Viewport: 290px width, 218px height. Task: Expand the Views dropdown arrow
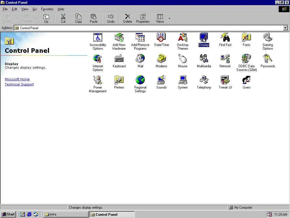(x=169, y=18)
